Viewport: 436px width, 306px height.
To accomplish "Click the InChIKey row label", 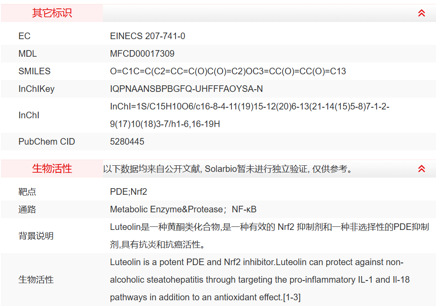I will coord(37,89).
